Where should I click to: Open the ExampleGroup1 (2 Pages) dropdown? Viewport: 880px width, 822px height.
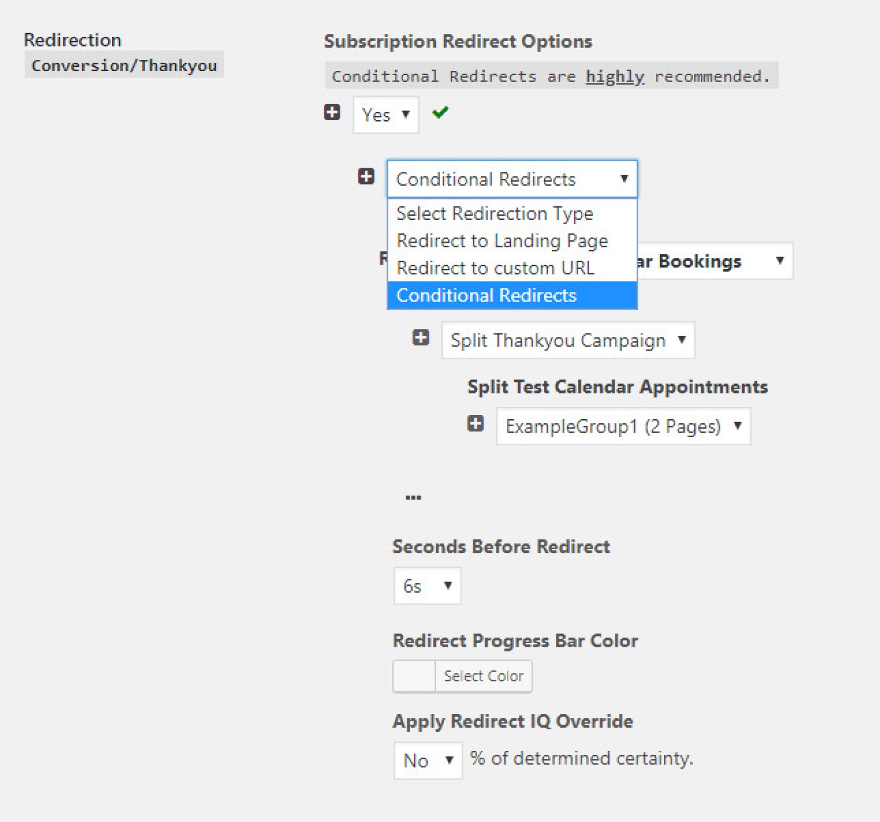(x=623, y=426)
